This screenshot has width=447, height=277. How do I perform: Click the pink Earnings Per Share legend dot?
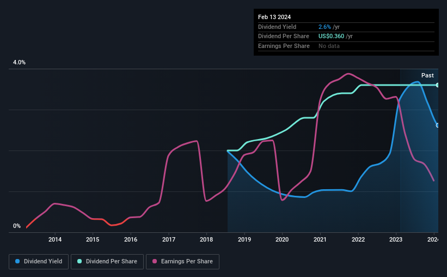coord(155,261)
